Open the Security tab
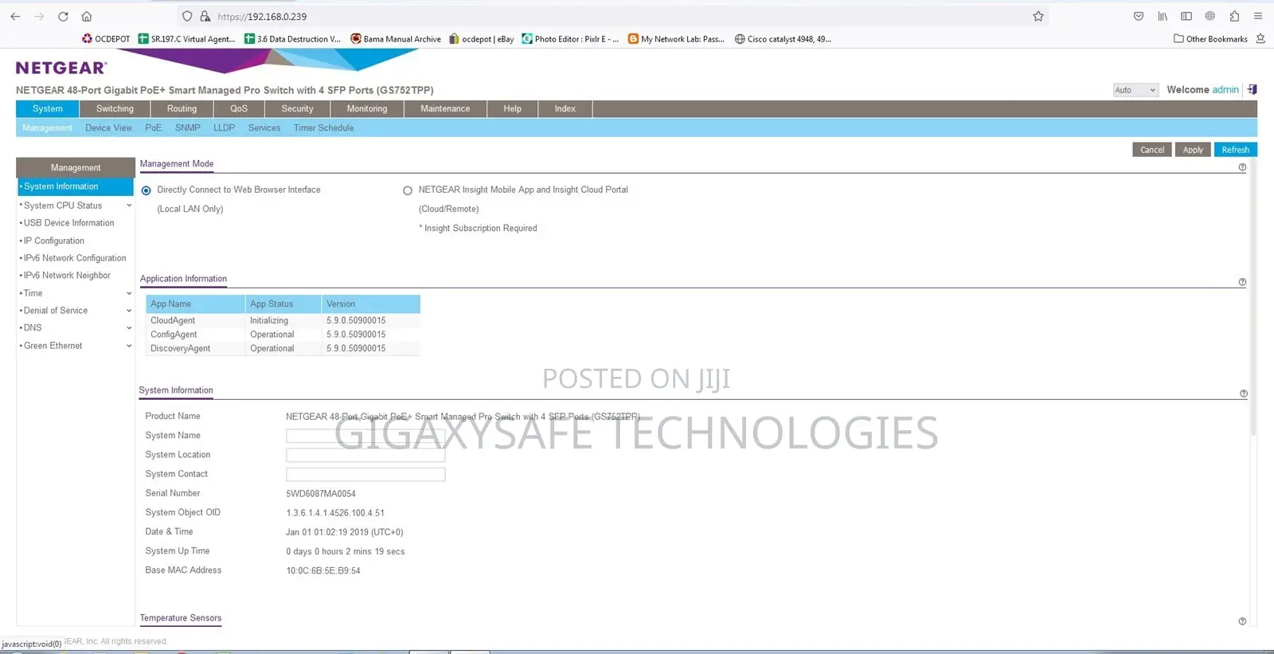This screenshot has width=1274, height=654. coord(297,108)
